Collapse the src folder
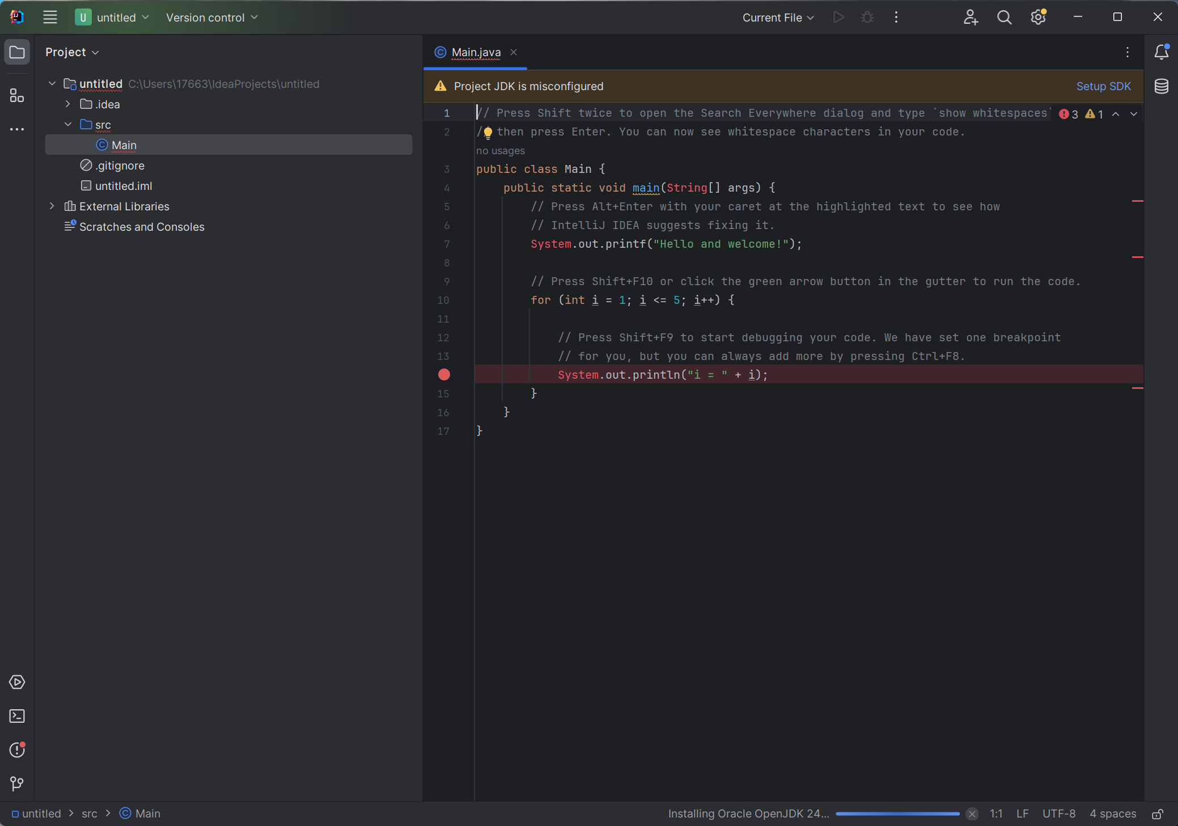The image size is (1178, 826). pos(68,125)
